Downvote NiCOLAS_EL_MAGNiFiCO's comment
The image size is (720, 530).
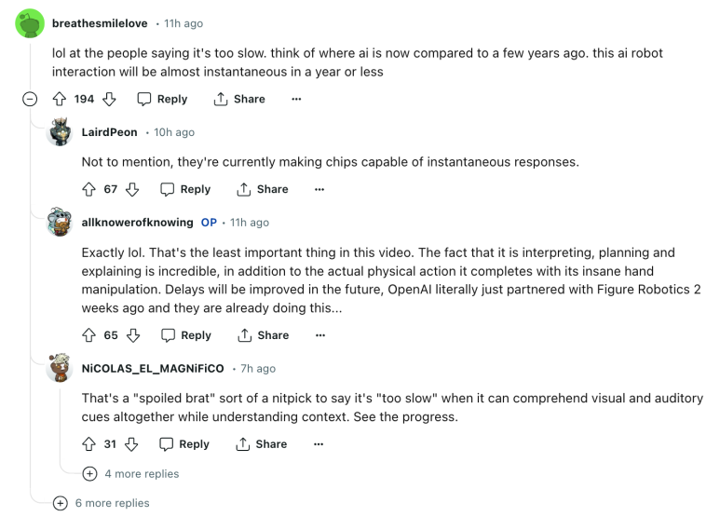(131, 444)
